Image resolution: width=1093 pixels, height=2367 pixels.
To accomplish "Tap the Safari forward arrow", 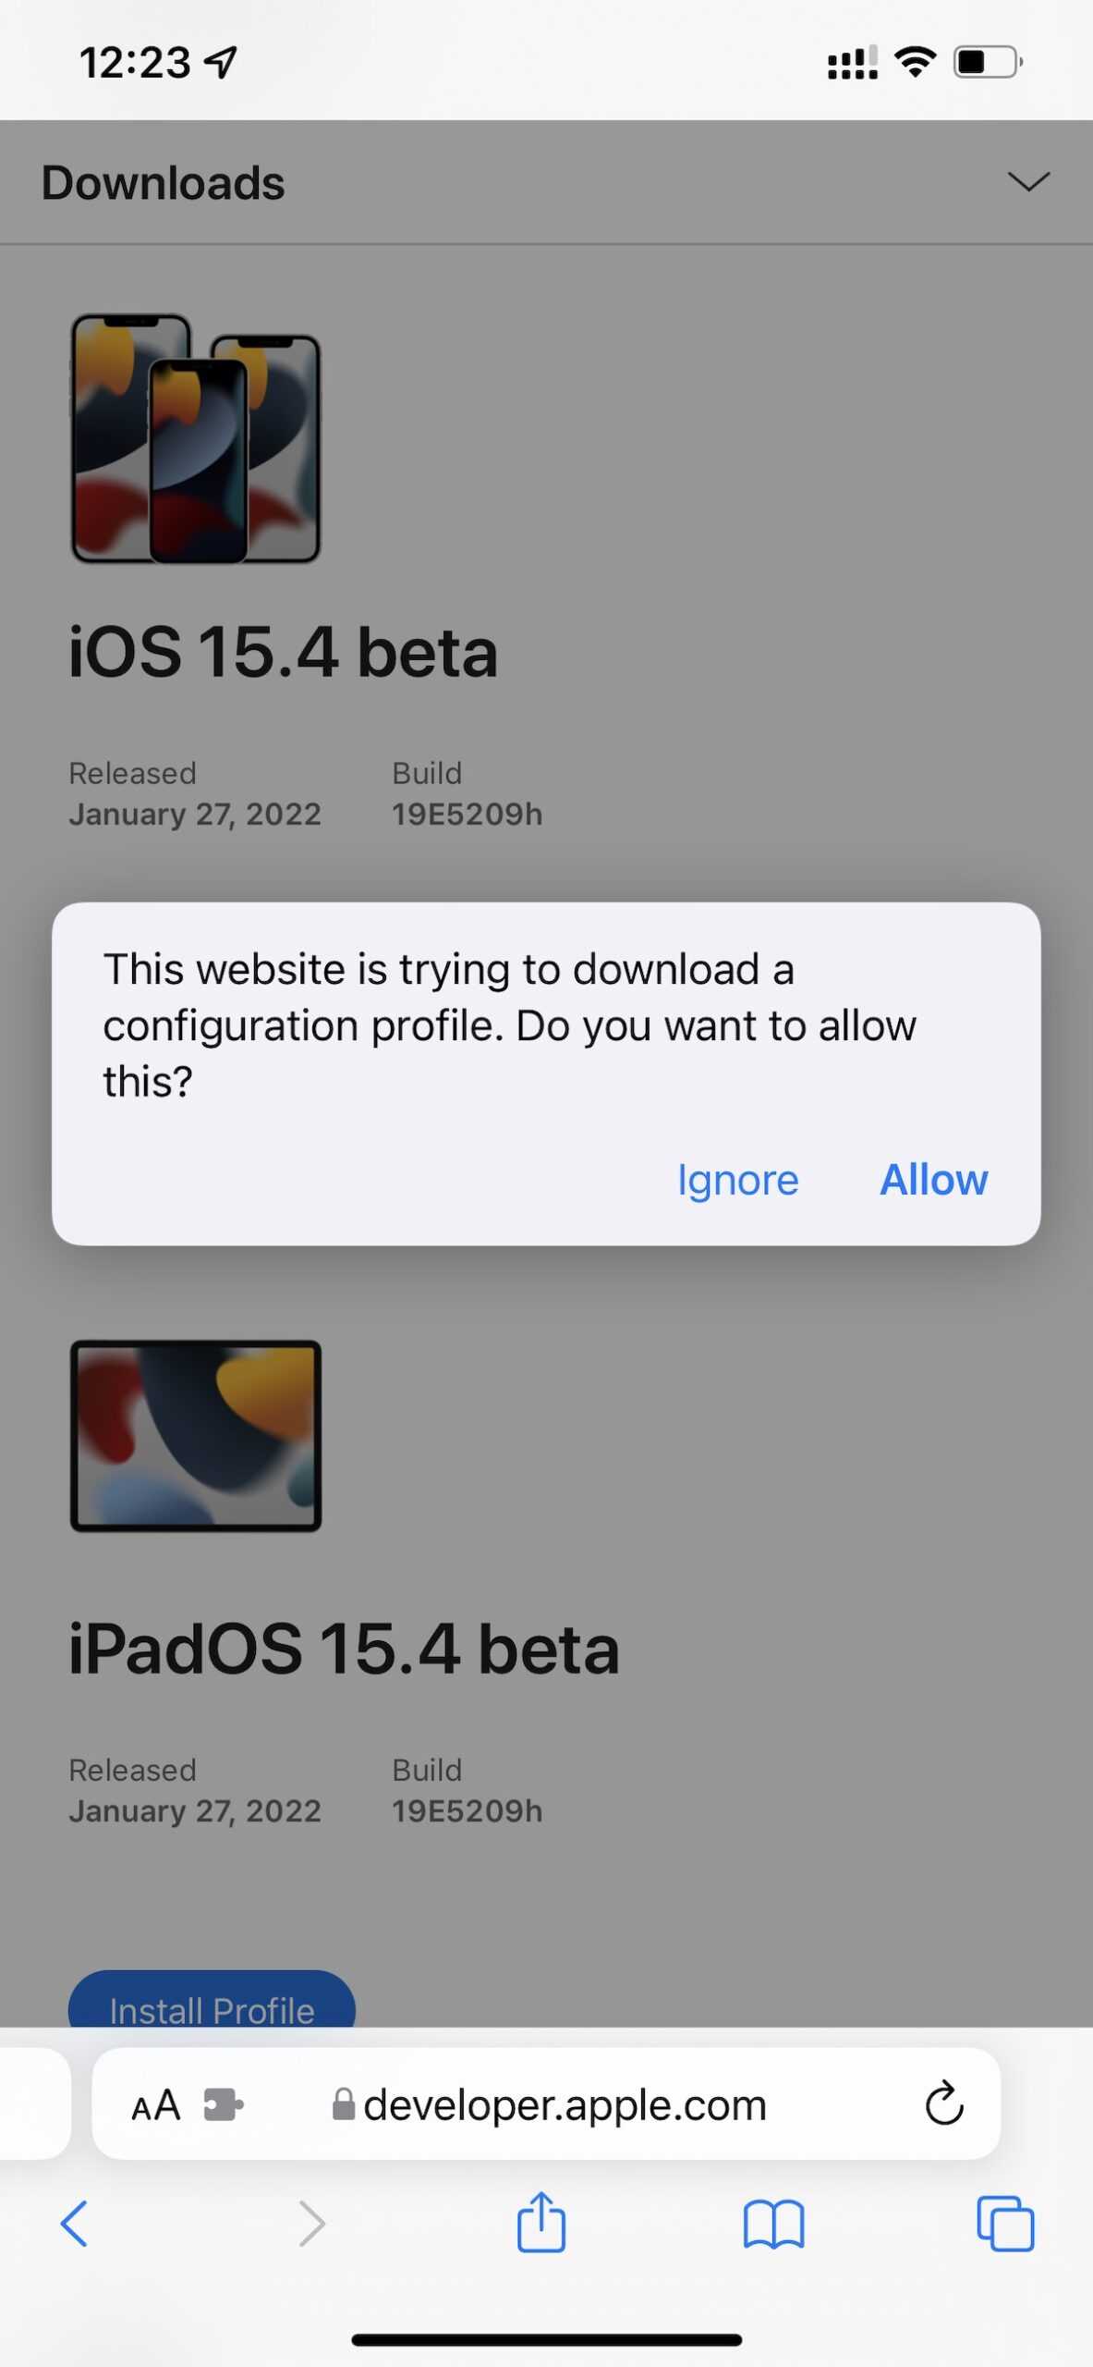I will (x=312, y=2224).
